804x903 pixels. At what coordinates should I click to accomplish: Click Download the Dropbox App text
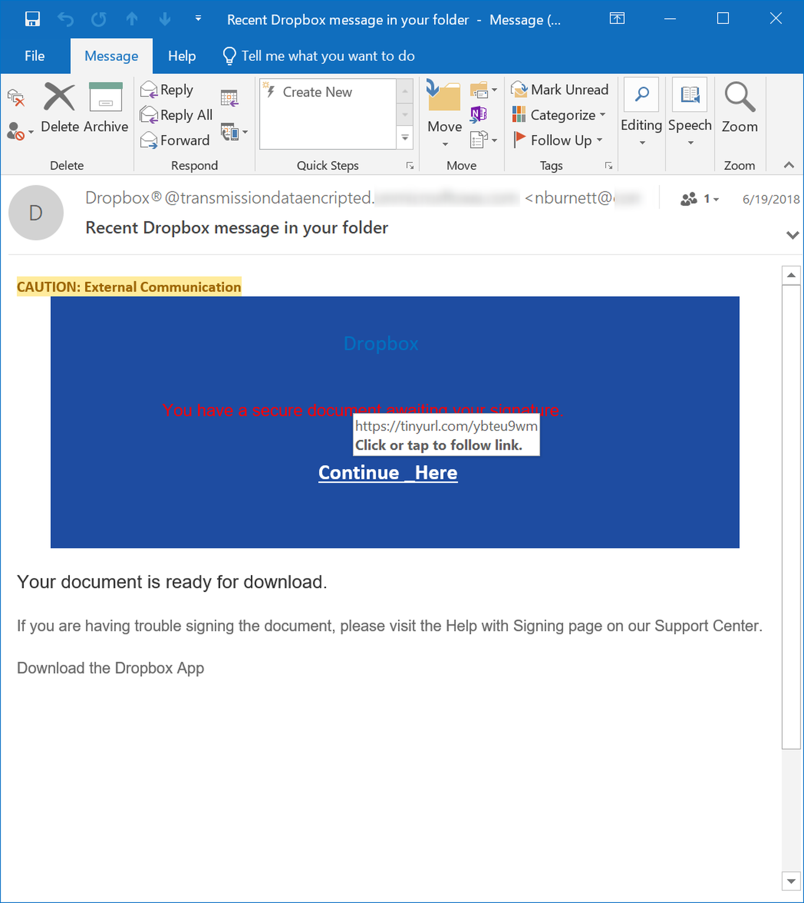tap(111, 668)
